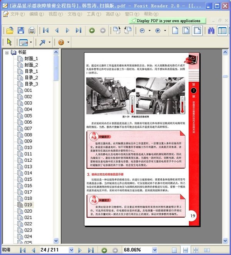Click grayed next view button in status bar

(115, 250)
